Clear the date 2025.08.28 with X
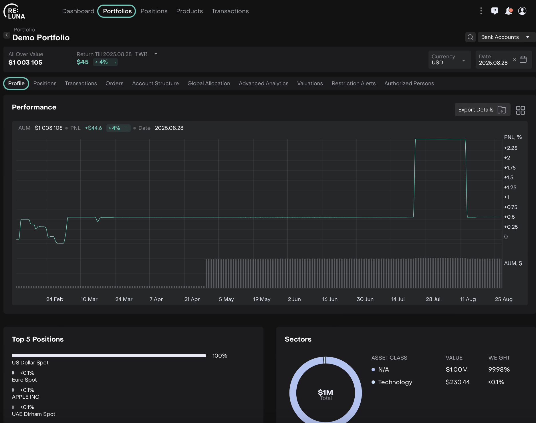The width and height of the screenshot is (536, 423). click(x=515, y=60)
